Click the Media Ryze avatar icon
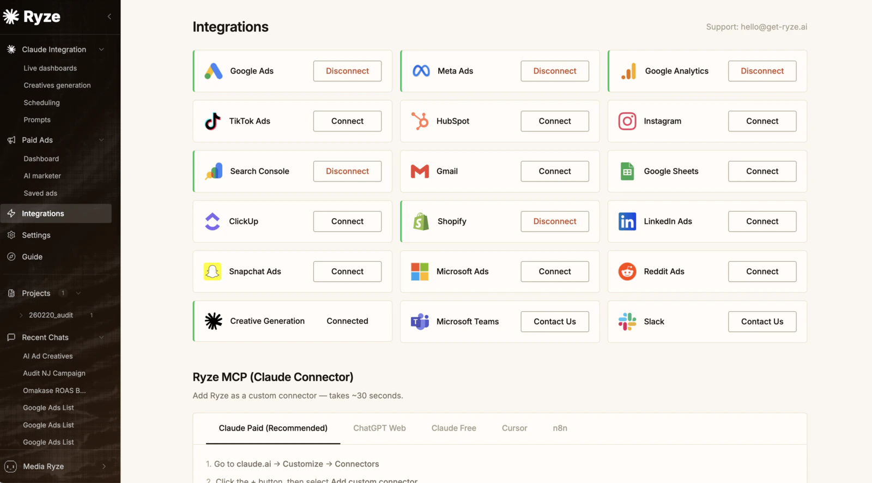872x483 pixels. click(10, 467)
